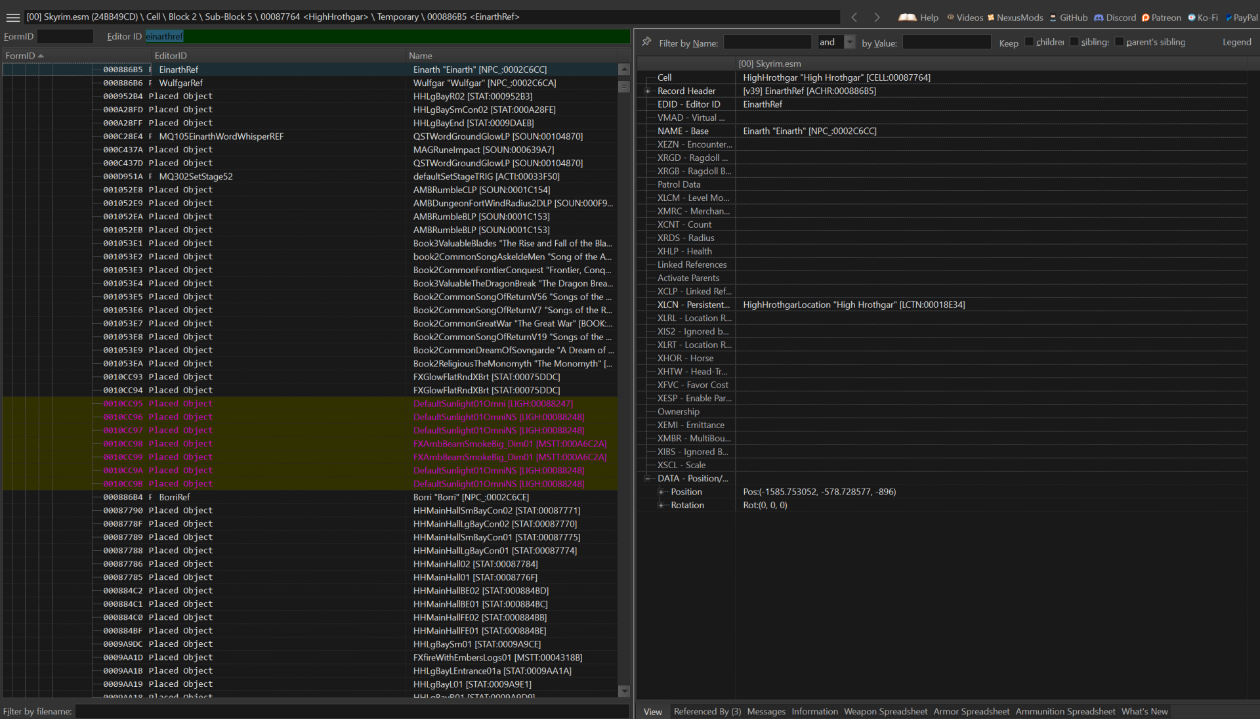1260x719 pixels.
Task: Click the record list scrollbar thumb
Action: click(x=624, y=86)
